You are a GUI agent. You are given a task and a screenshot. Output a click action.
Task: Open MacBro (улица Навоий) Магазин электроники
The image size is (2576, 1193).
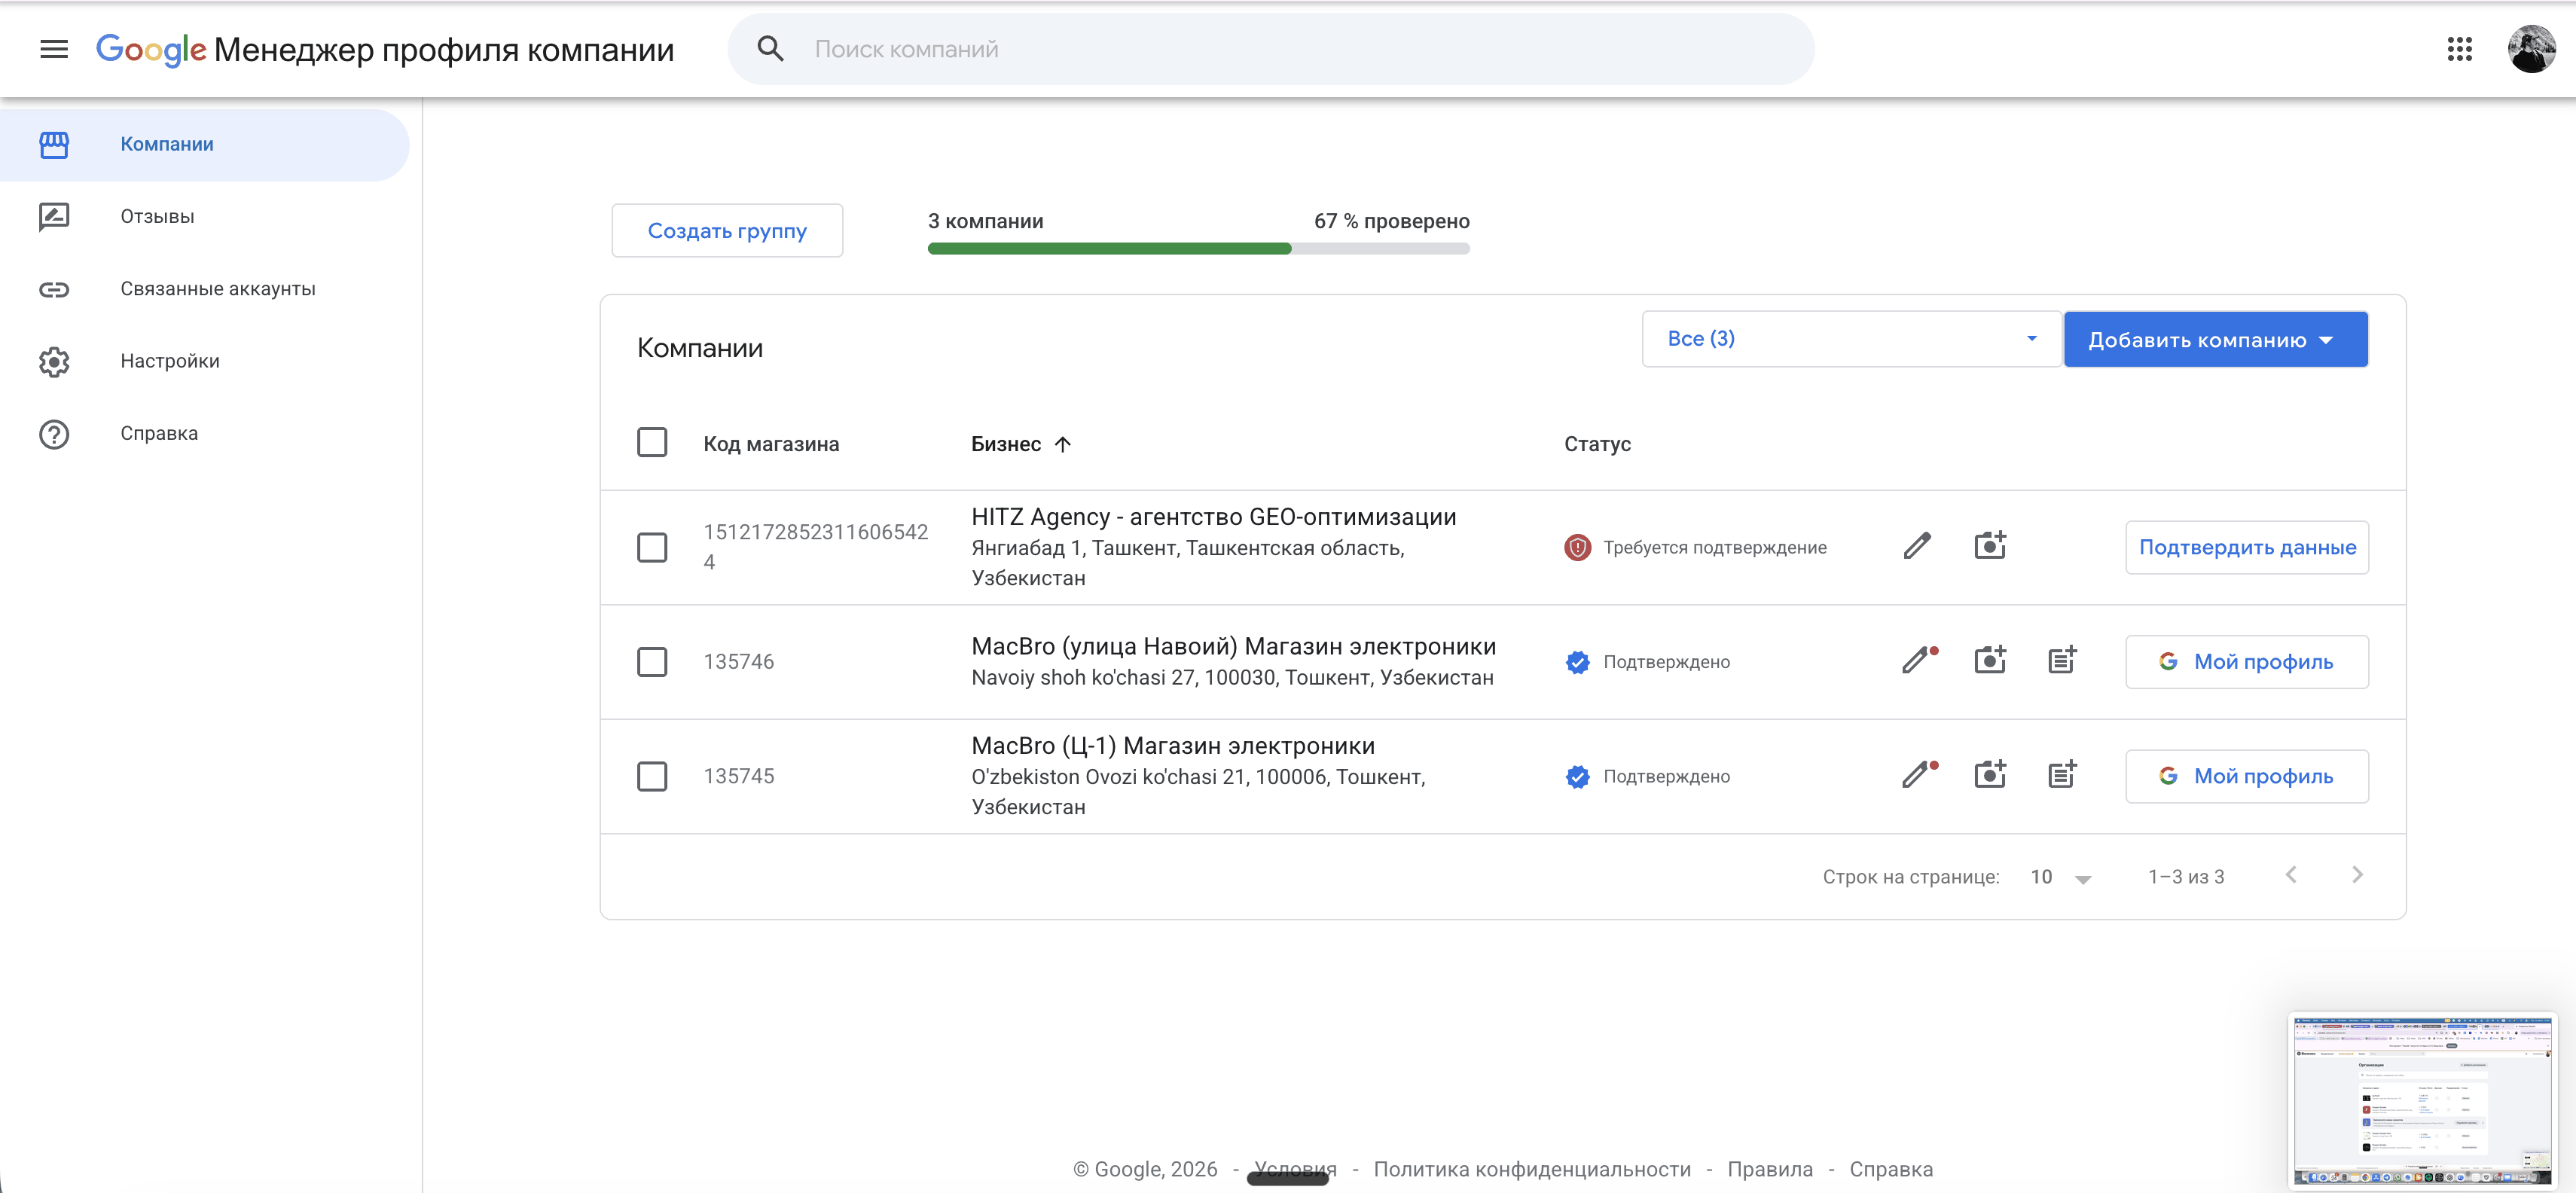pos(1234,647)
